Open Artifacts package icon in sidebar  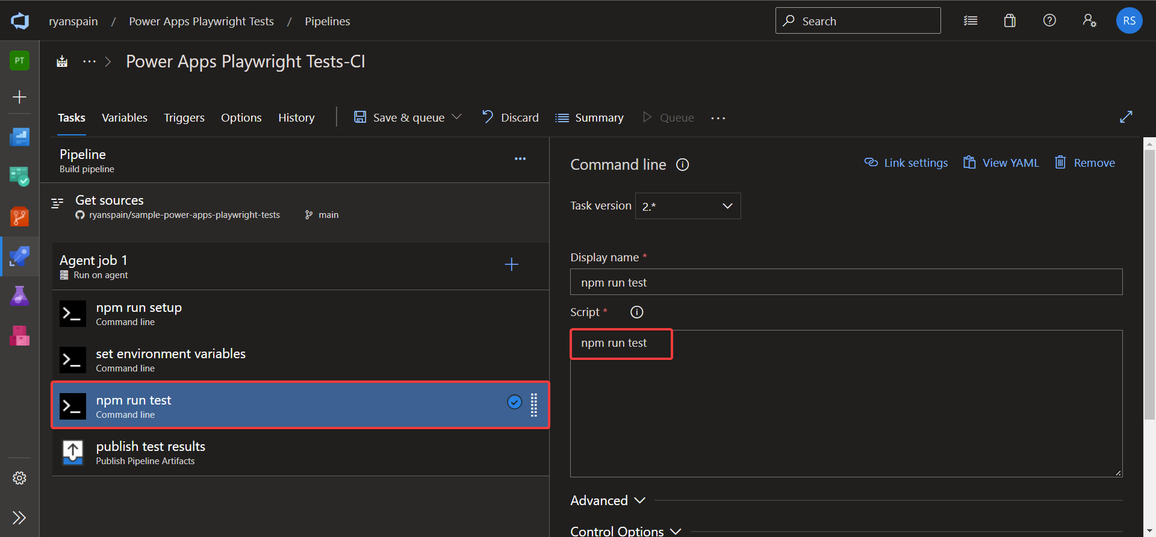[19, 335]
